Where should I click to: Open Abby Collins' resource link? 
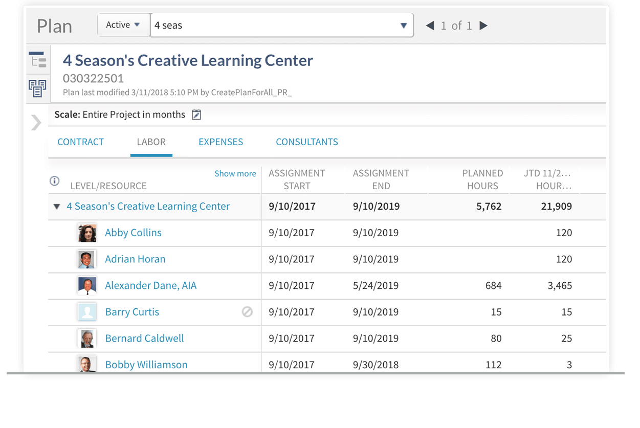pyautogui.click(x=133, y=233)
